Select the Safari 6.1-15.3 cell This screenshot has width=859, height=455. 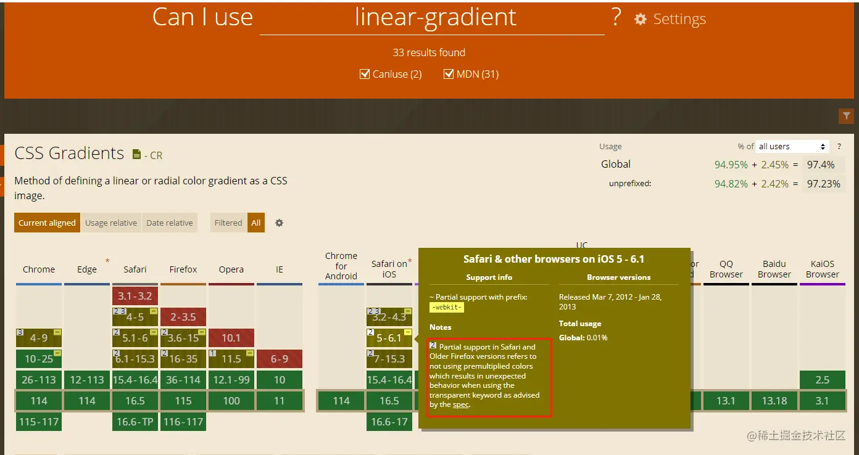(x=135, y=359)
